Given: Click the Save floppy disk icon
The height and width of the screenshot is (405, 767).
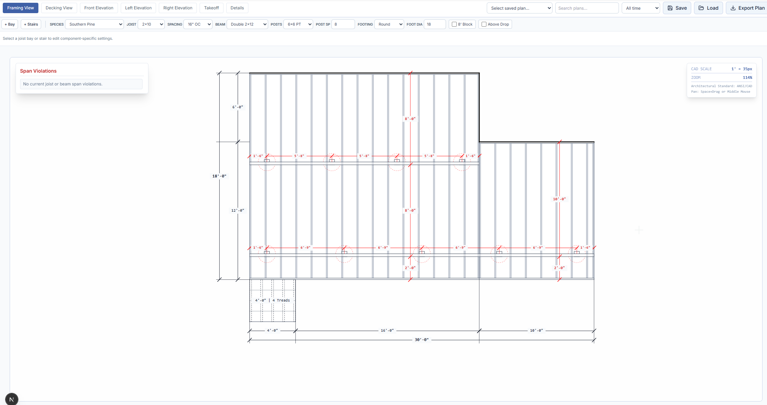Looking at the screenshot, I should pyautogui.click(x=670, y=8).
